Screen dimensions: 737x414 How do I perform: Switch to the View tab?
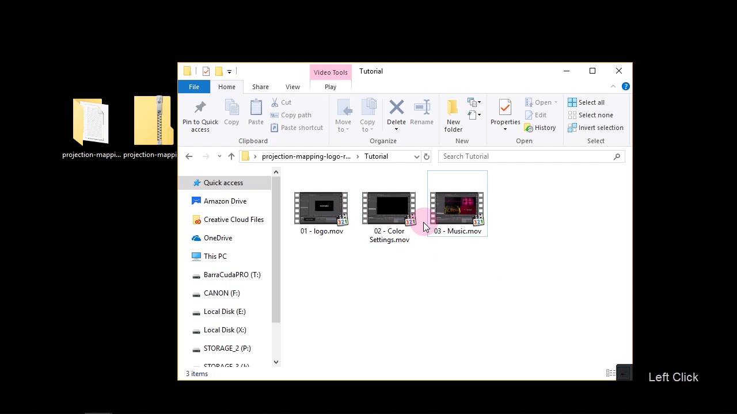[x=292, y=87]
